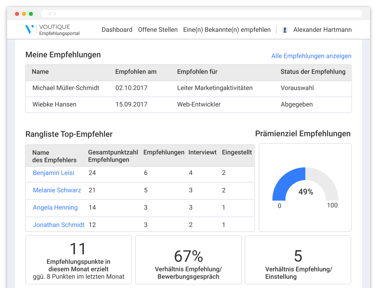View Jonathan Schmidt's referrer entry
The width and height of the screenshot is (377, 288).
59,225
